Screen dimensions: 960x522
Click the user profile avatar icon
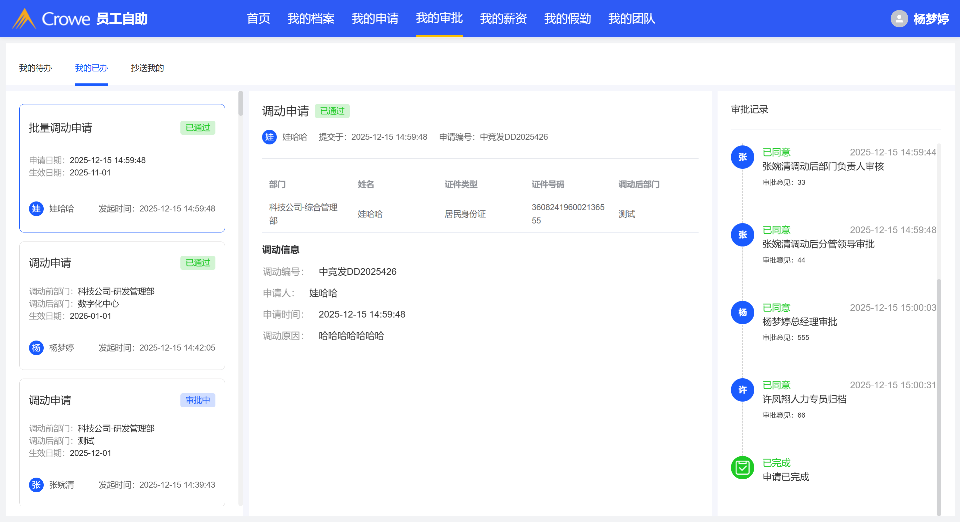[x=899, y=19]
